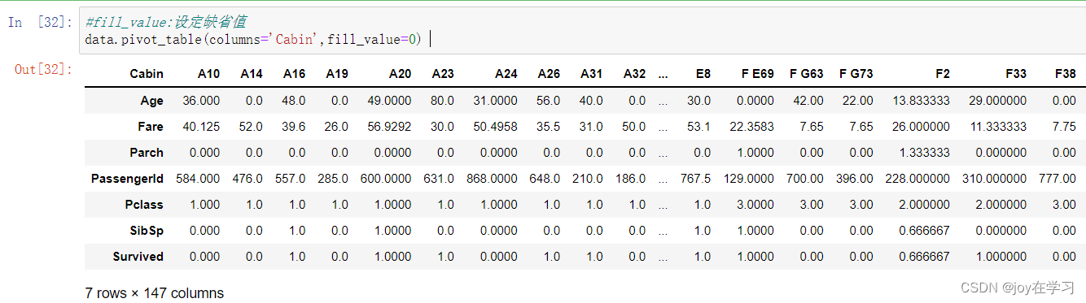Select the Out[32] prompt label

[42, 70]
